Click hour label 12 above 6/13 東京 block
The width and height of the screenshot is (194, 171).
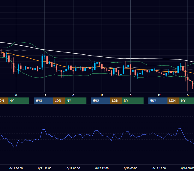click(x=159, y=95)
